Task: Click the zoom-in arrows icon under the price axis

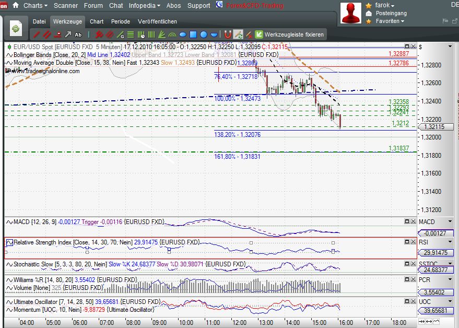Action: (422, 322)
